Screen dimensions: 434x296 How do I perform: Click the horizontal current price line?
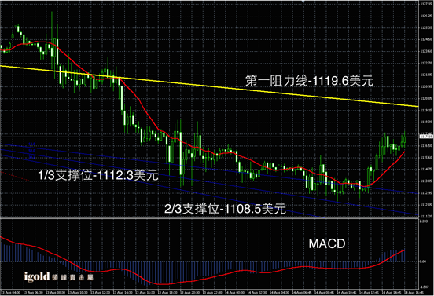click(x=209, y=137)
